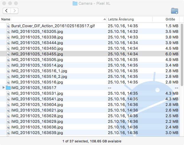Image resolution: width=184 pixels, height=145 pixels.
Task: Select file name Burst_Cover_GIF_Action_20161025163517.gif
Action: [53, 26]
